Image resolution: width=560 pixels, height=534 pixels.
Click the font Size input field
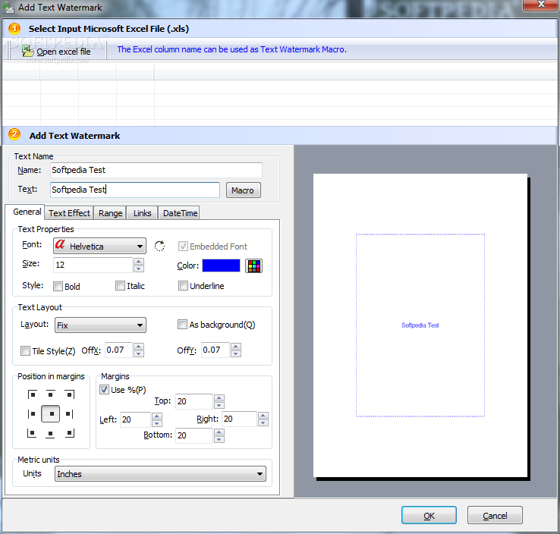click(x=93, y=265)
